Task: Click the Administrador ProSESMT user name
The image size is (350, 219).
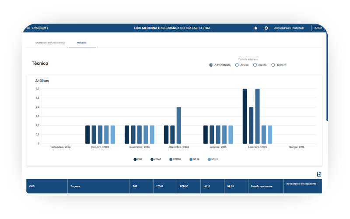Action: coord(289,28)
